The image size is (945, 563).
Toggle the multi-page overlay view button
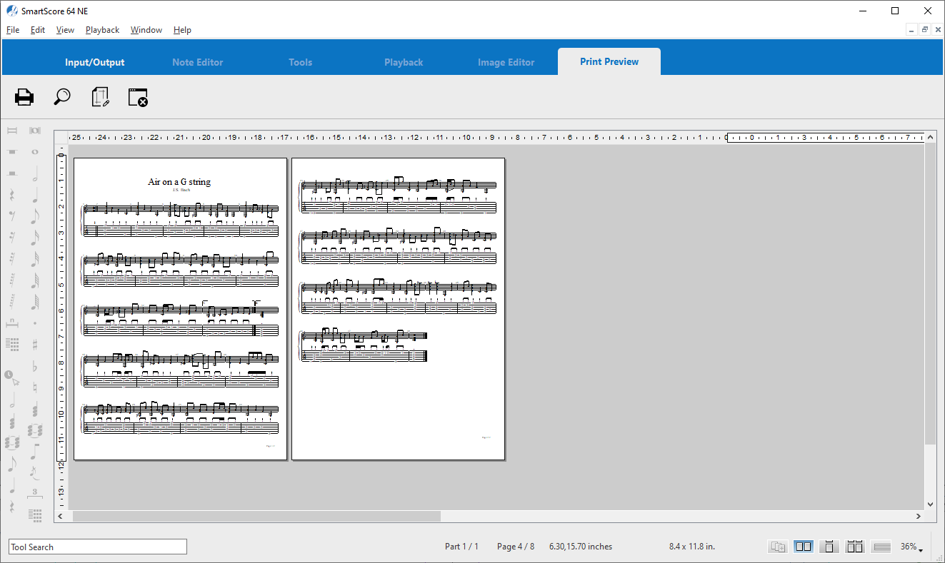tap(778, 547)
